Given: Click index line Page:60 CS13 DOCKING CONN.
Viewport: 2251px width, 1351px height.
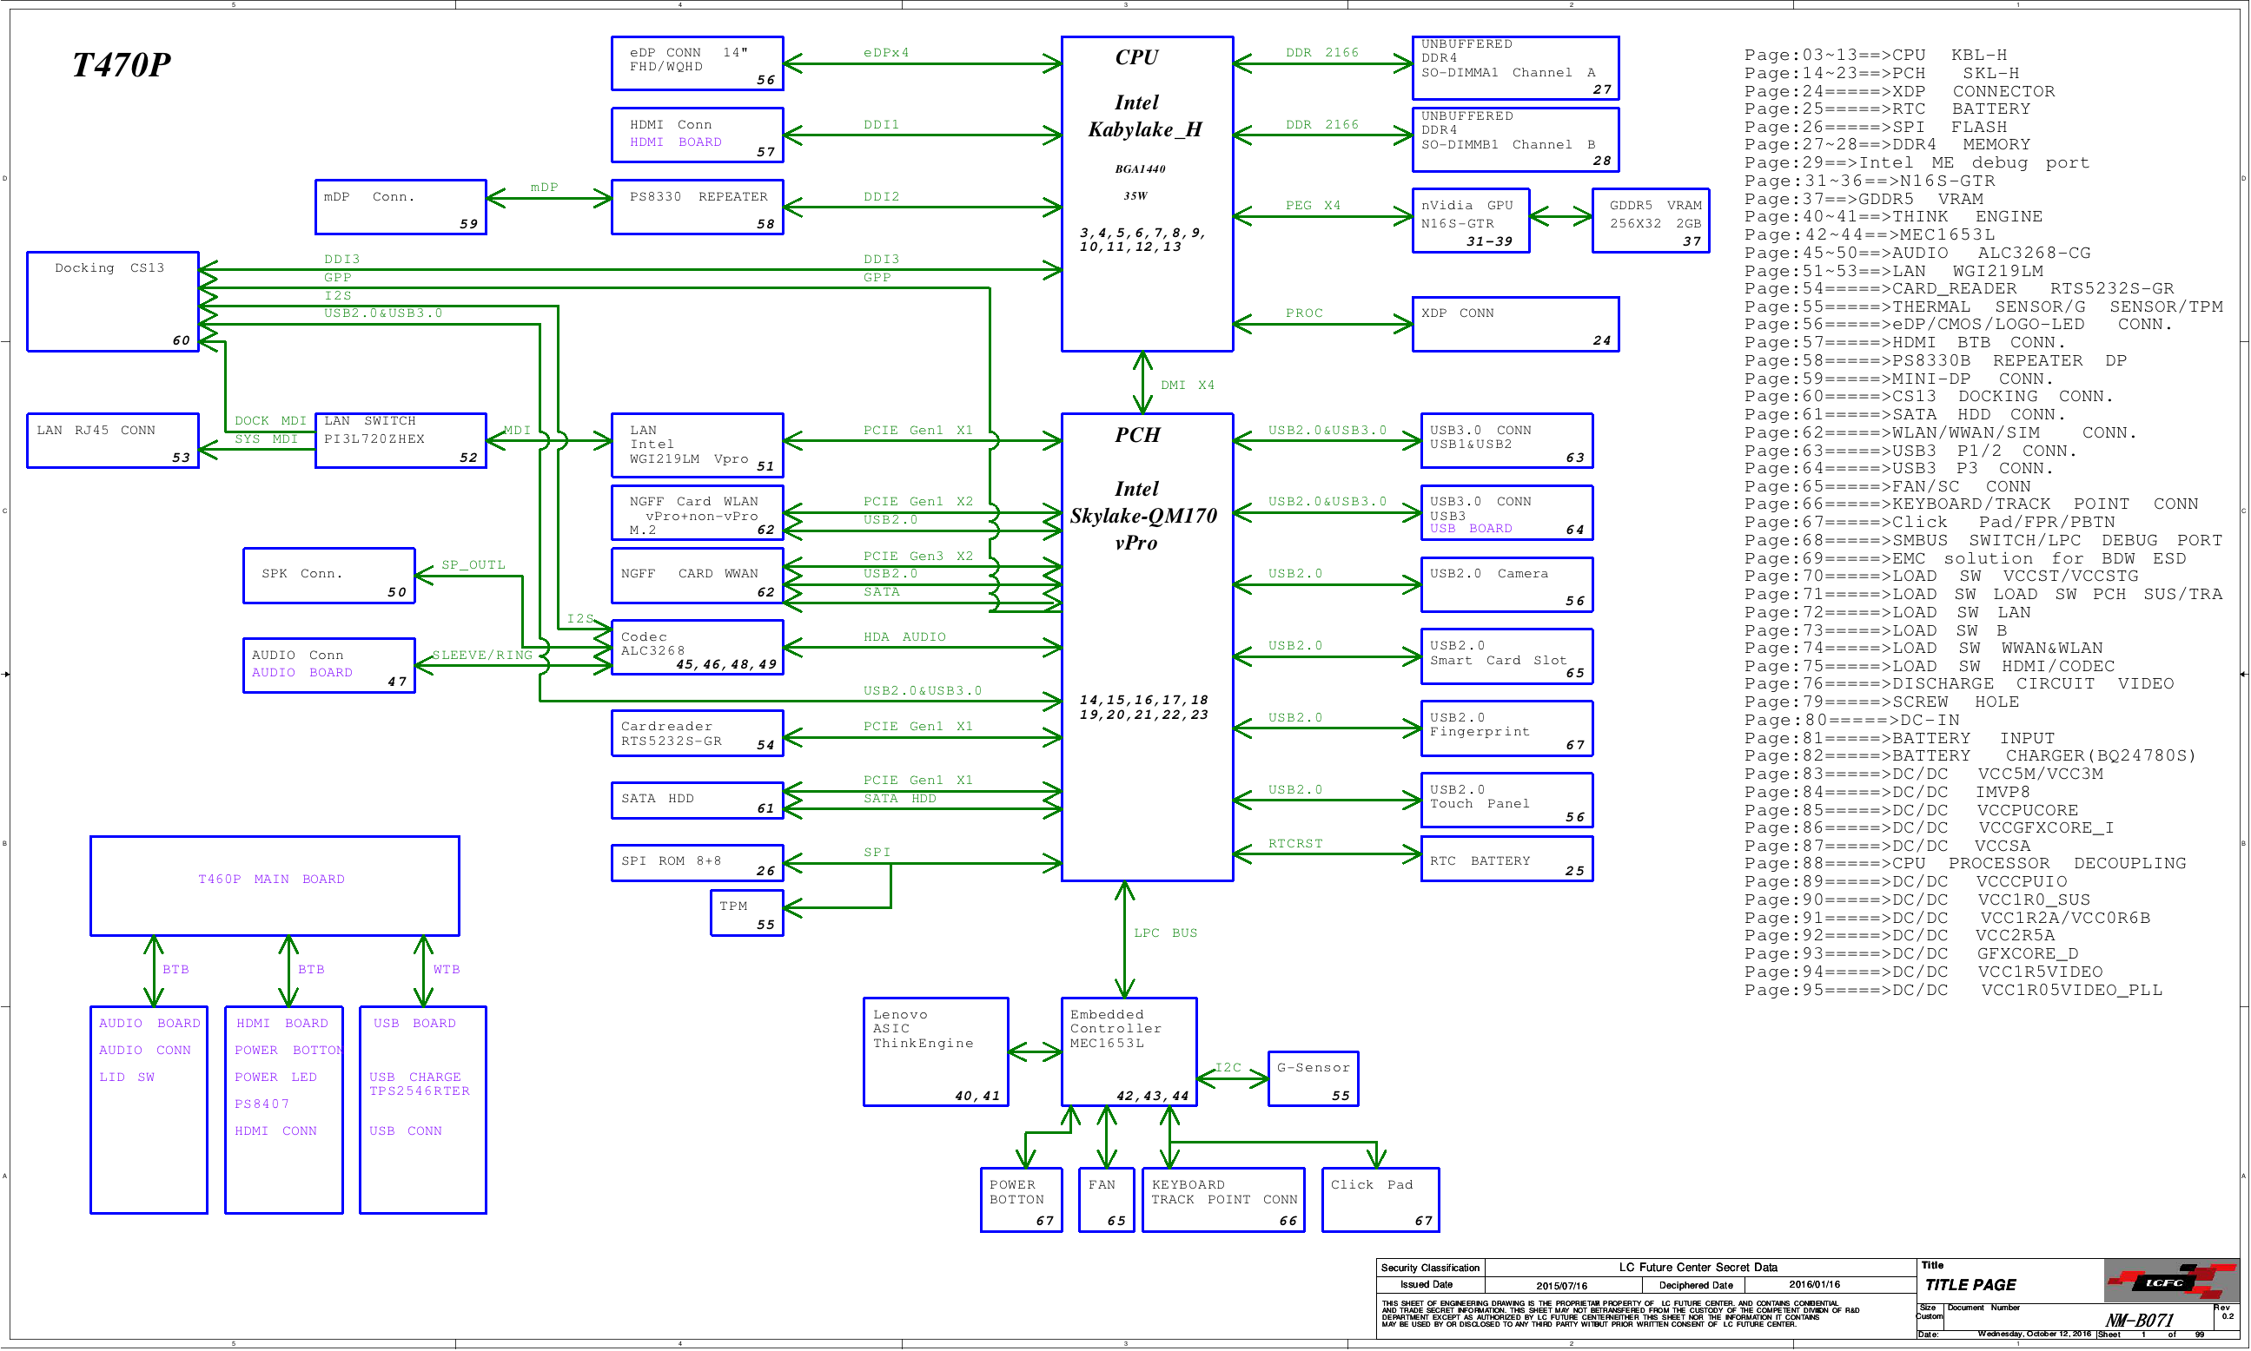Looking at the screenshot, I should (1928, 397).
